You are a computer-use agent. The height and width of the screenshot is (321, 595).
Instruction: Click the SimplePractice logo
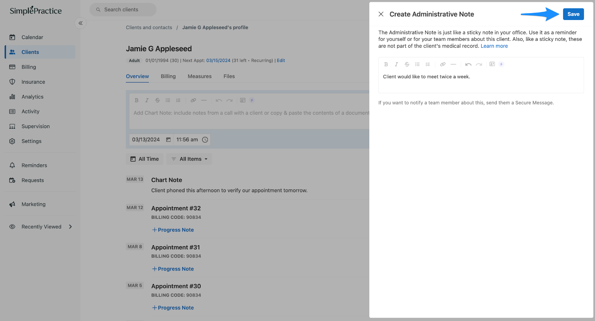coord(36,10)
